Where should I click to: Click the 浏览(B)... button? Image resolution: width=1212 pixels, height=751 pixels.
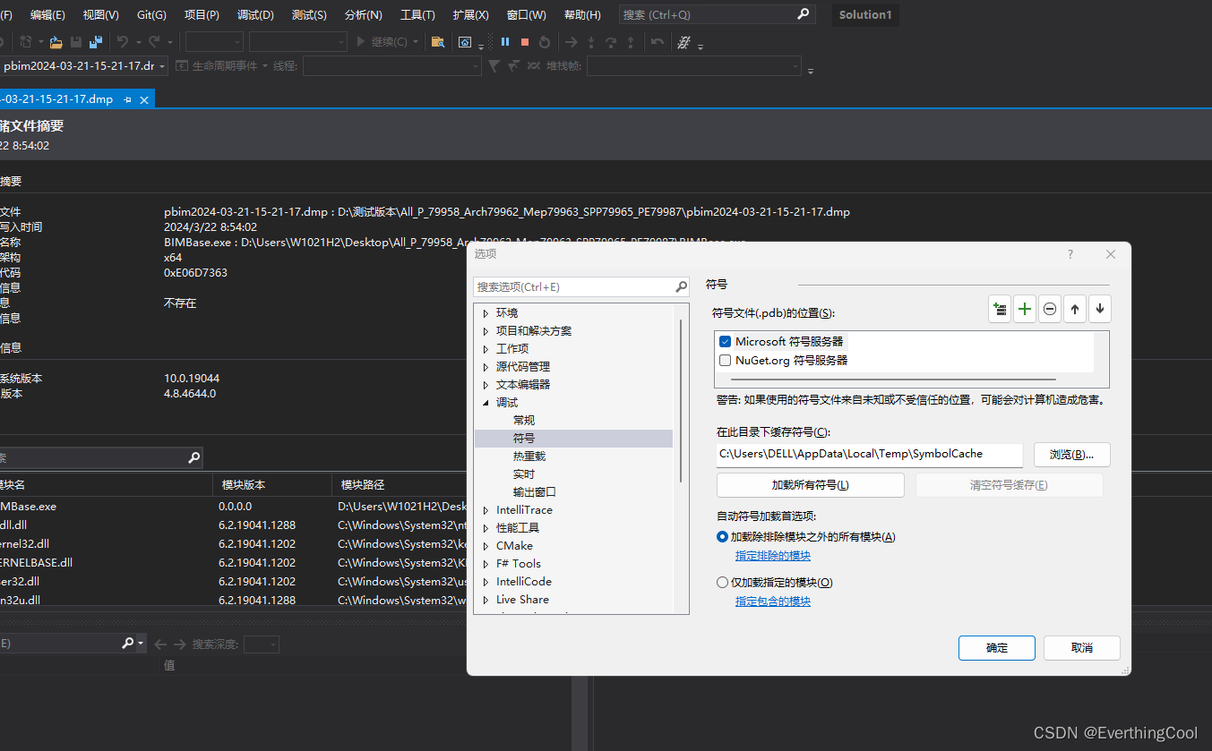click(x=1071, y=455)
